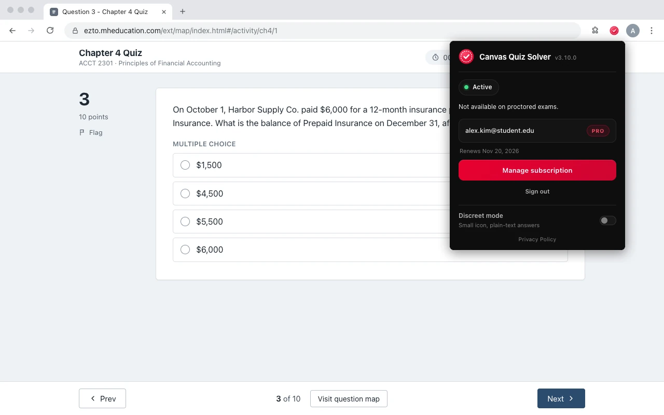The width and height of the screenshot is (664, 415).
Task: Click the Active status badge
Action: 479,87
